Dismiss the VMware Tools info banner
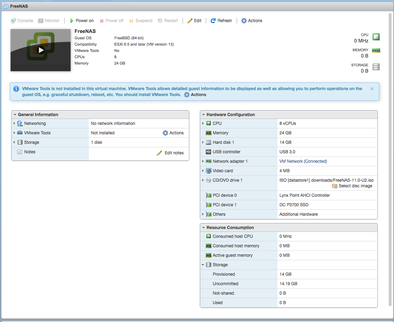394x322 pixels. pos(372,89)
